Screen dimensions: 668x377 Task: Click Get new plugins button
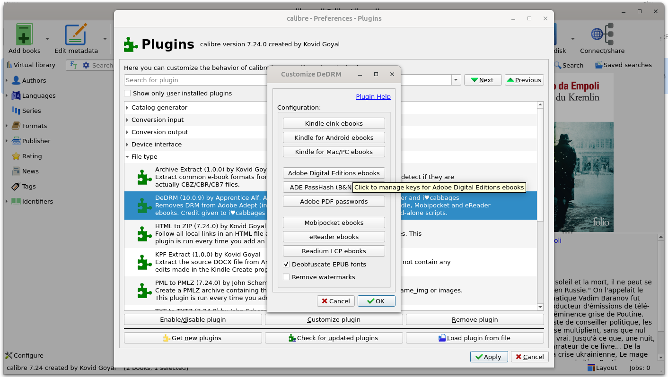click(x=193, y=338)
